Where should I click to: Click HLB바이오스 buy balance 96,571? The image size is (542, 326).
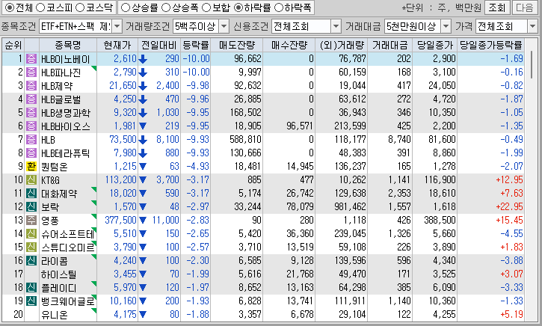pyautogui.click(x=300, y=126)
